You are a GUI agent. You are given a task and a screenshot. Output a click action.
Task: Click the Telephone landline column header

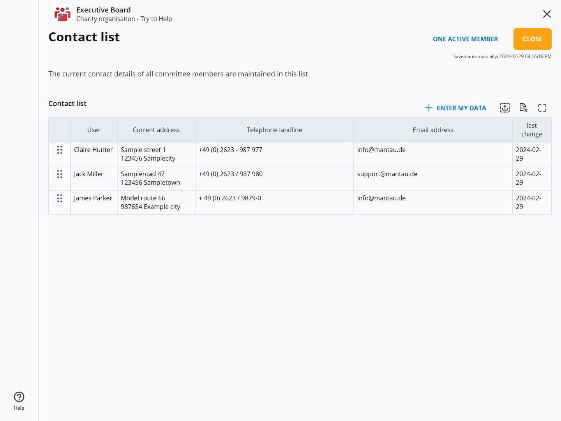[274, 130]
